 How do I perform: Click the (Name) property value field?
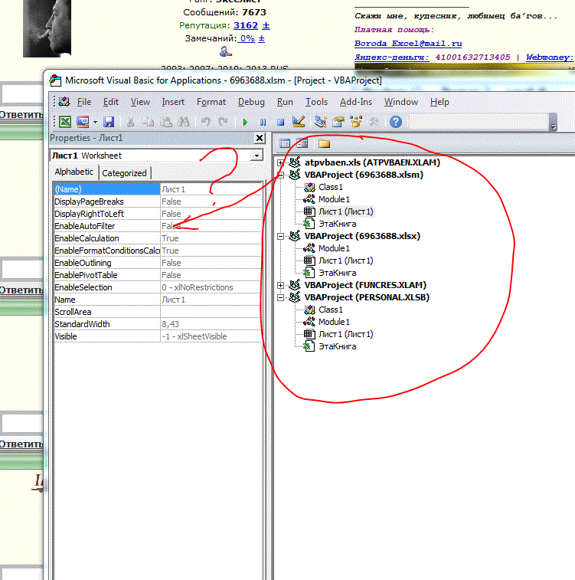(x=211, y=189)
